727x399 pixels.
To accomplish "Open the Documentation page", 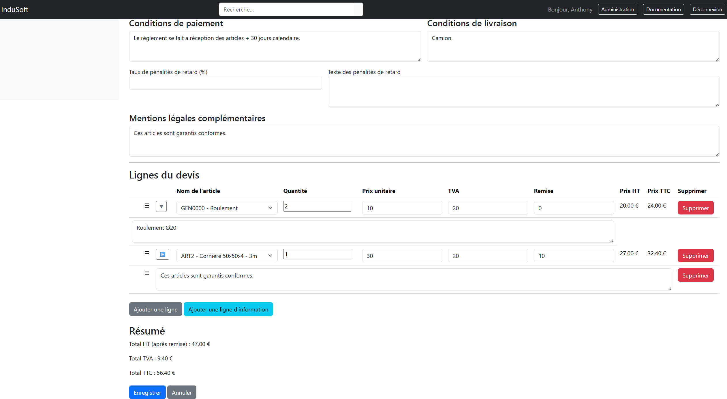I will click(x=663, y=9).
